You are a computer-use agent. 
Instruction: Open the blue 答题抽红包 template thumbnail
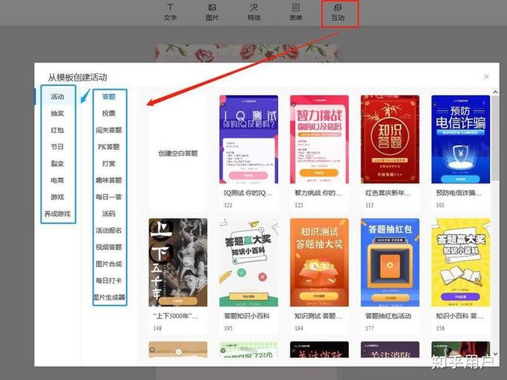click(x=390, y=262)
